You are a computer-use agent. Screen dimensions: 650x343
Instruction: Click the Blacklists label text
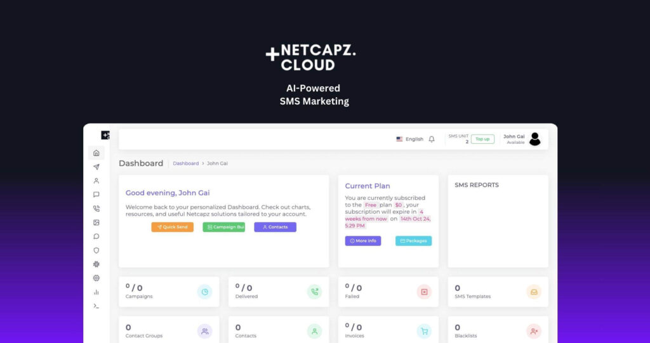466,336
